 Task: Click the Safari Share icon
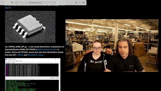point(76,3)
